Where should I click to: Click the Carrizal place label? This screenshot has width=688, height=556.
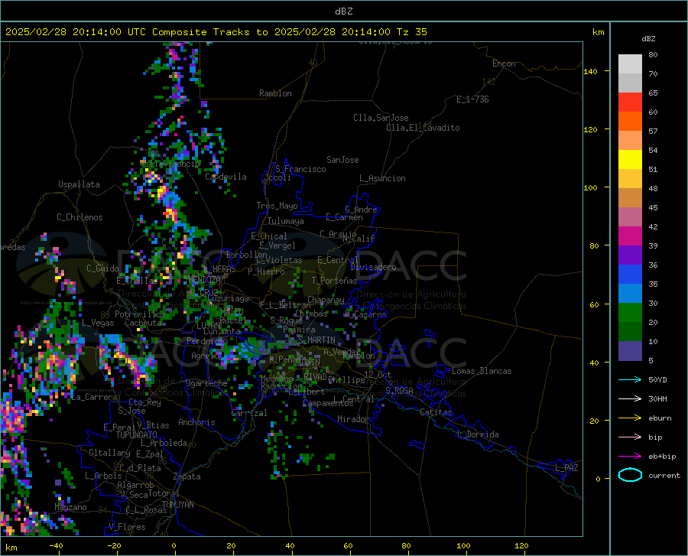[x=248, y=413]
